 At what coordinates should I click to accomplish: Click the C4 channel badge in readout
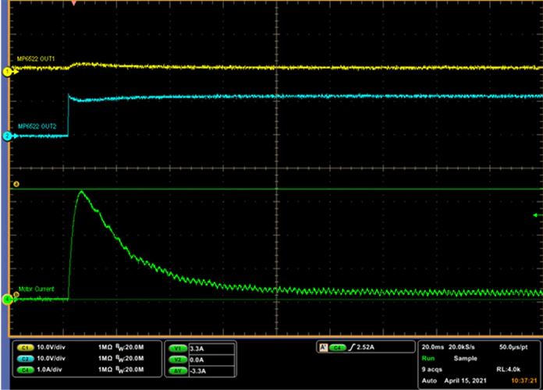point(24,369)
